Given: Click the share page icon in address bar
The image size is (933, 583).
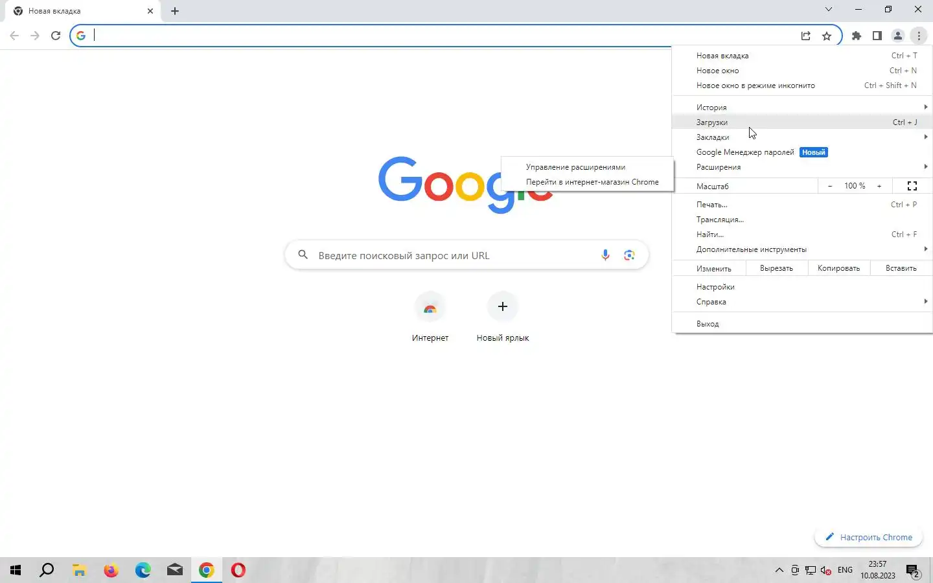Looking at the screenshot, I should click(805, 36).
